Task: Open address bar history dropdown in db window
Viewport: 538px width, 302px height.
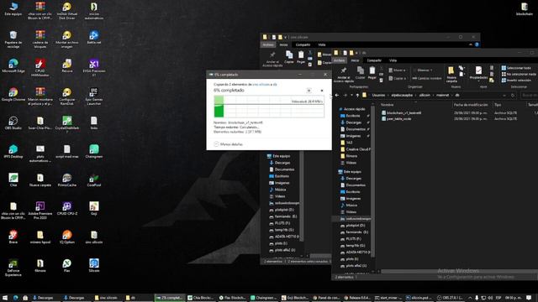Action: tap(504, 95)
